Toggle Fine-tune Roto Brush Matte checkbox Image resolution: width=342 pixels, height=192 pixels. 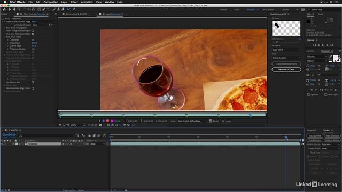pos(33,34)
